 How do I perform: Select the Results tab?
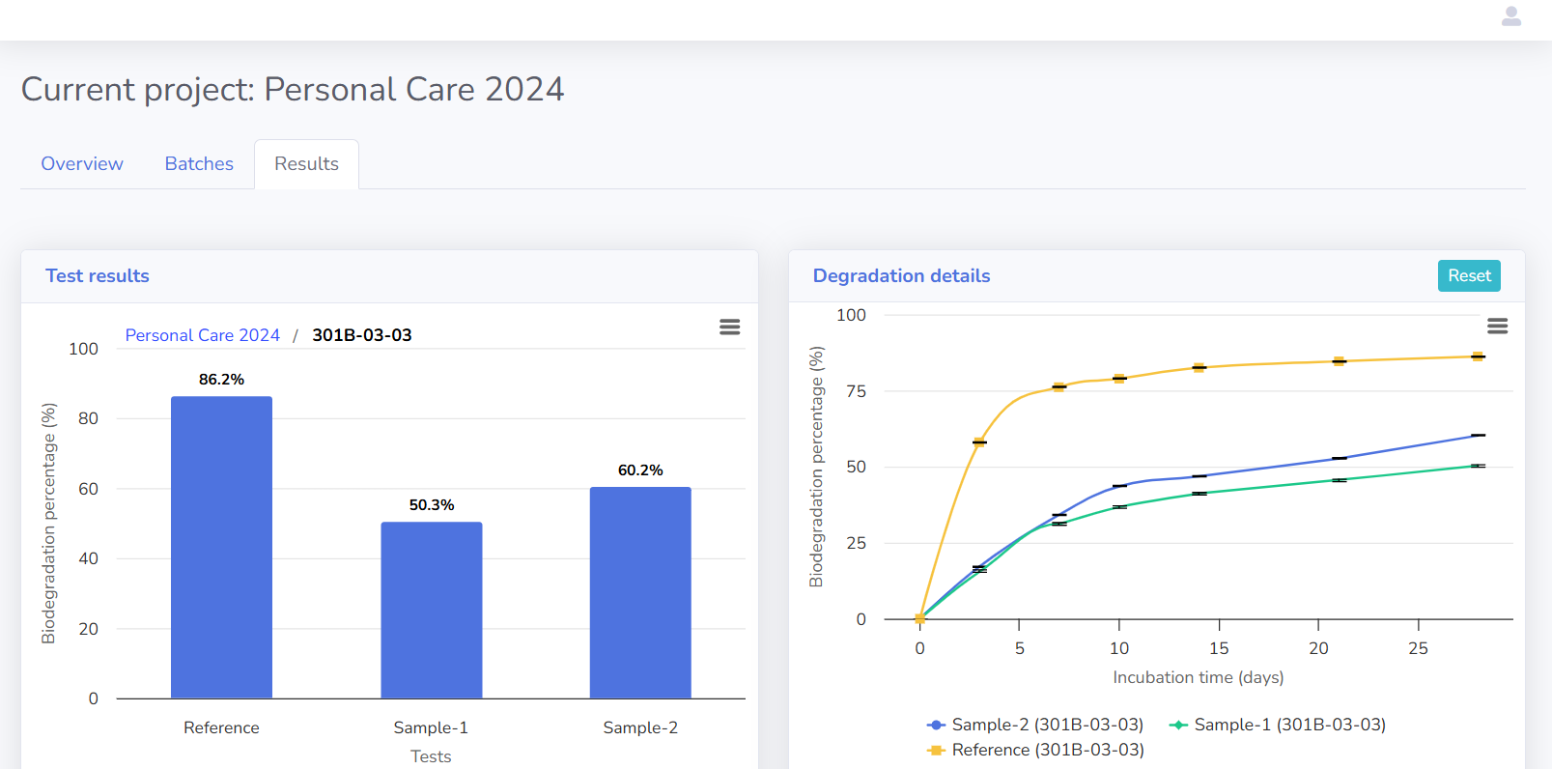pos(306,164)
